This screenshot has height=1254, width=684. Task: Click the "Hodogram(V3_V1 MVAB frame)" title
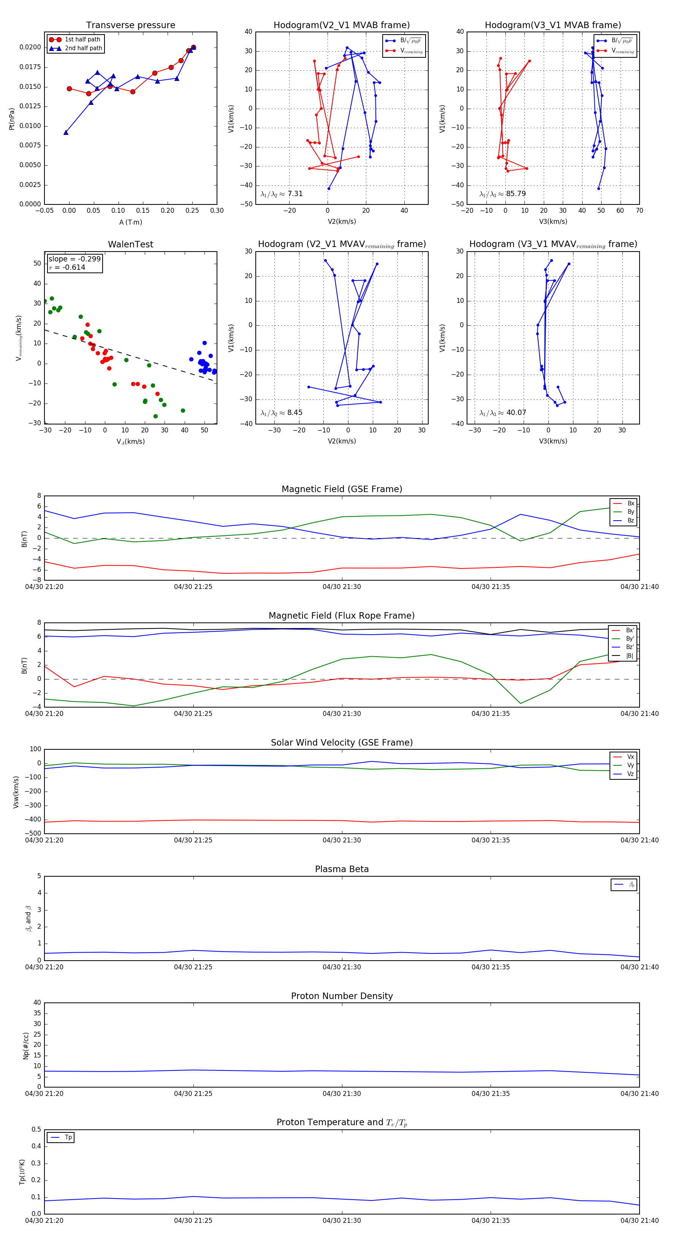coord(553,25)
